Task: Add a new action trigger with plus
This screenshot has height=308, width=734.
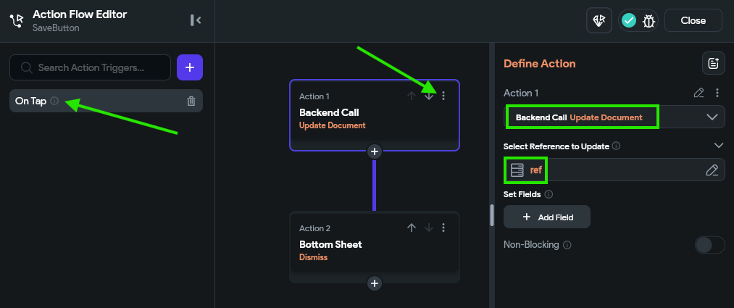Action: [190, 67]
